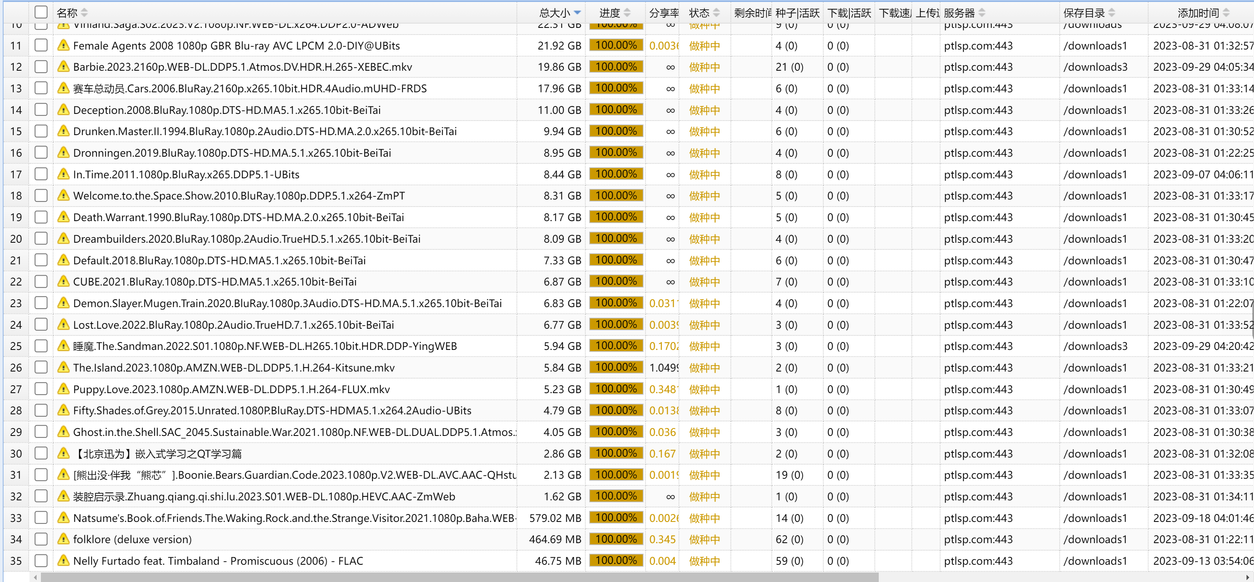Click the 保存目录 column header
This screenshot has width=1254, height=582.
click(1084, 13)
